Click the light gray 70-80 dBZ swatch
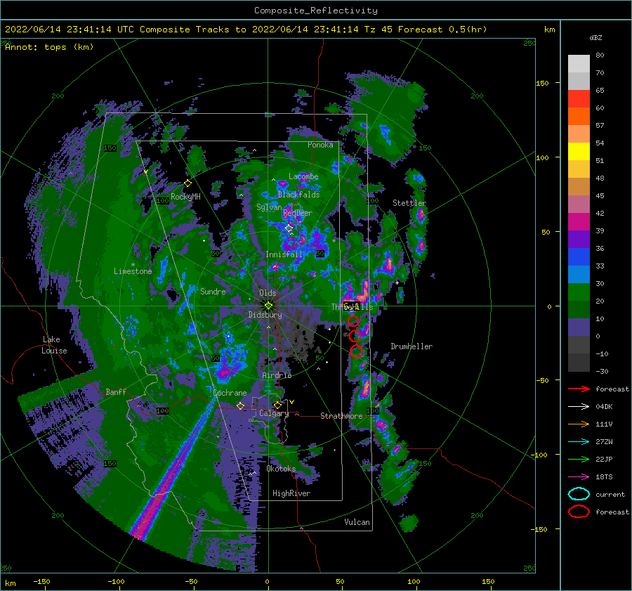Image resolution: width=632 pixels, height=591 pixels. (579, 64)
